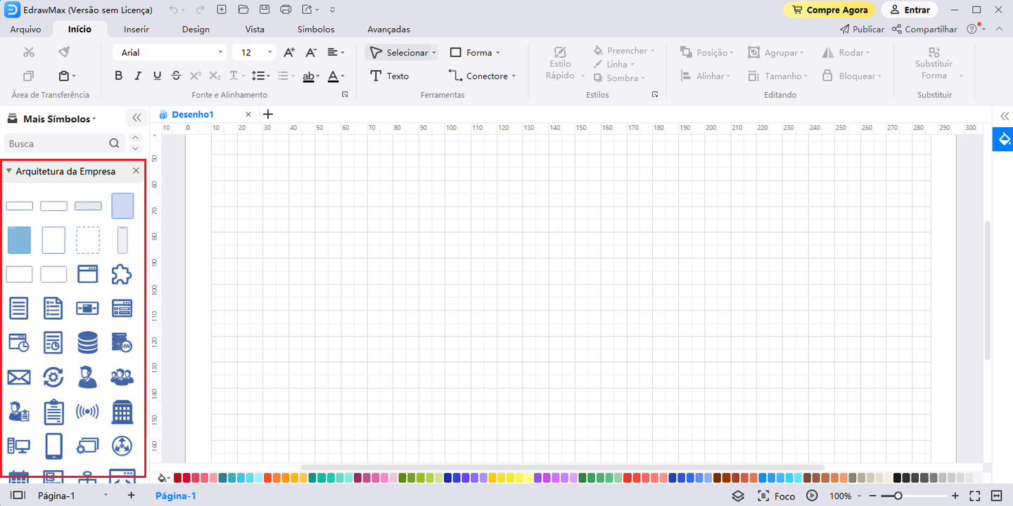1013x506 pixels.
Task: Pick the first red color swatch
Action: point(177,478)
